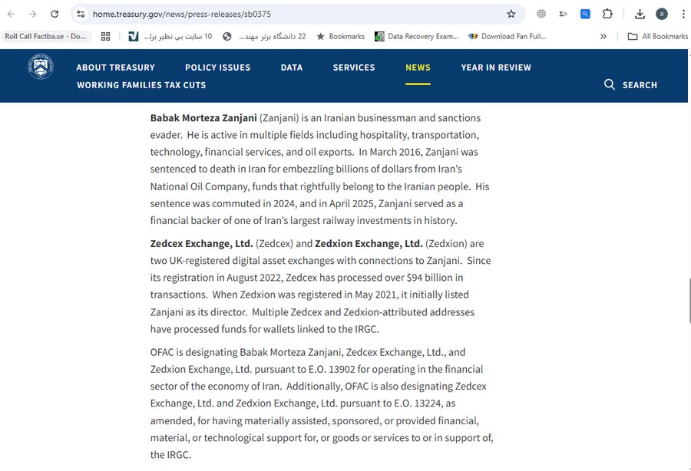This screenshot has width=691, height=471.
Task: Click the site search magnifier icon
Action: [610, 84]
